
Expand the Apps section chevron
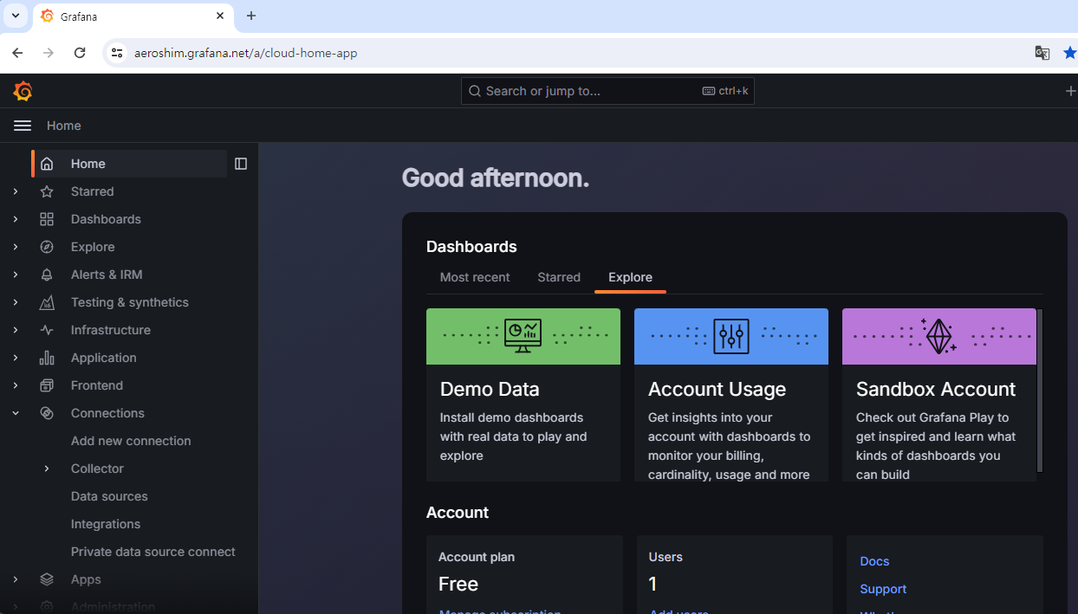[16, 579]
